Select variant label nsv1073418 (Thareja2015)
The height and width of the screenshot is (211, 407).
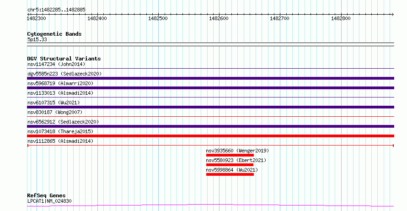pyautogui.click(x=60, y=131)
